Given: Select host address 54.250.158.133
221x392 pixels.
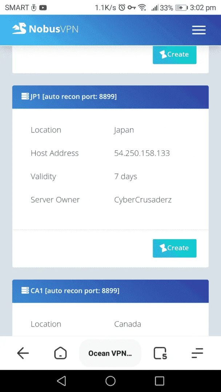Looking at the screenshot, I should 142,153.
